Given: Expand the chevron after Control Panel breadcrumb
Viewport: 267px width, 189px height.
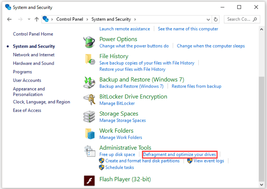Looking at the screenshot, I should [87, 19].
